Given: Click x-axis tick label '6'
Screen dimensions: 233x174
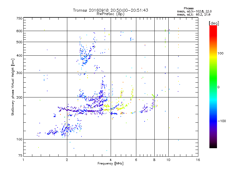Looking at the screenshot, I should [136, 160].
